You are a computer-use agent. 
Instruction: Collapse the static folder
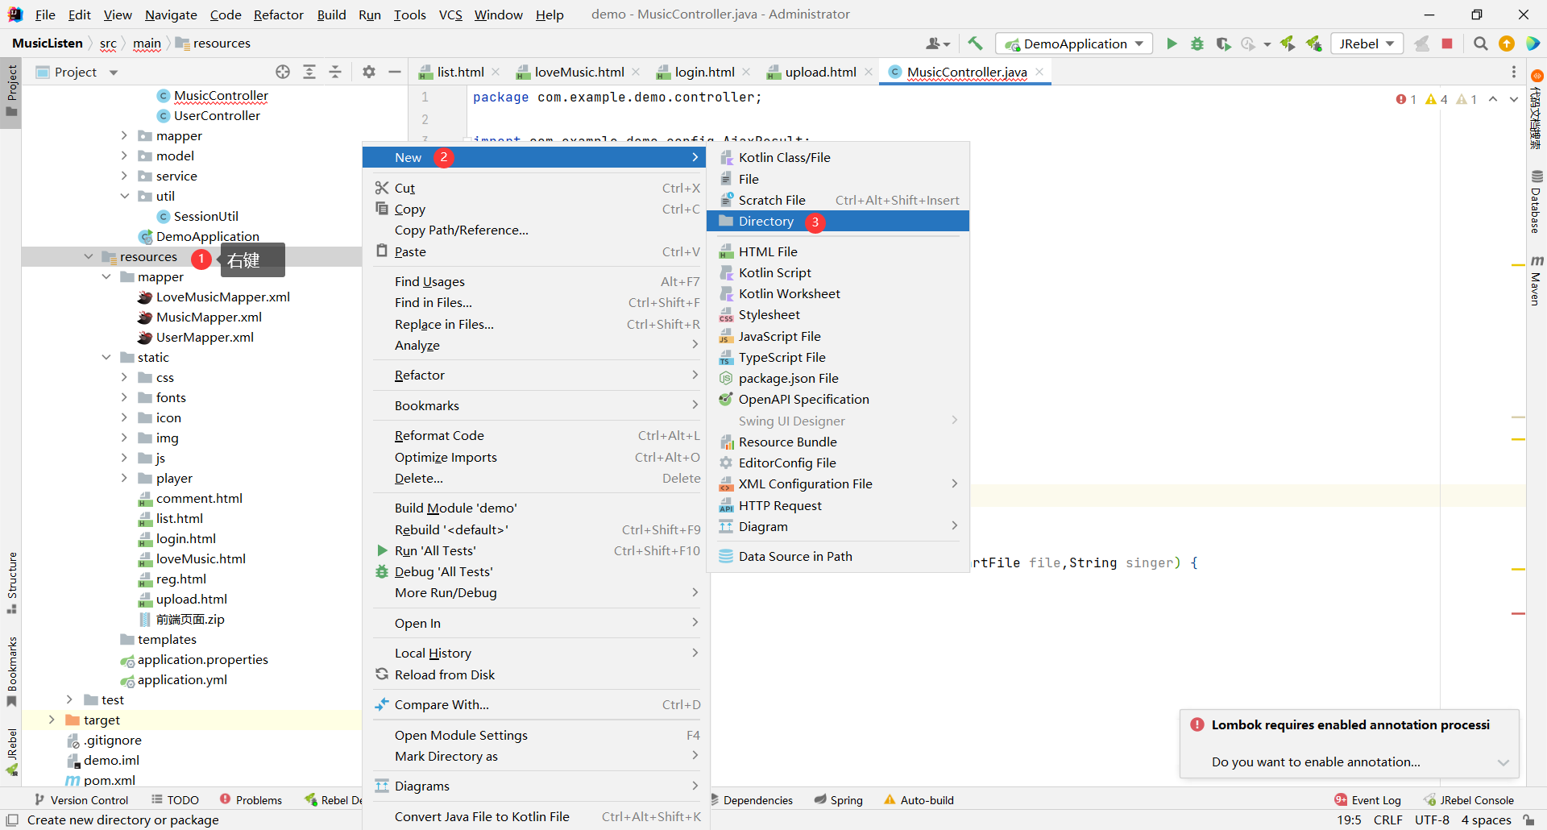click(106, 357)
